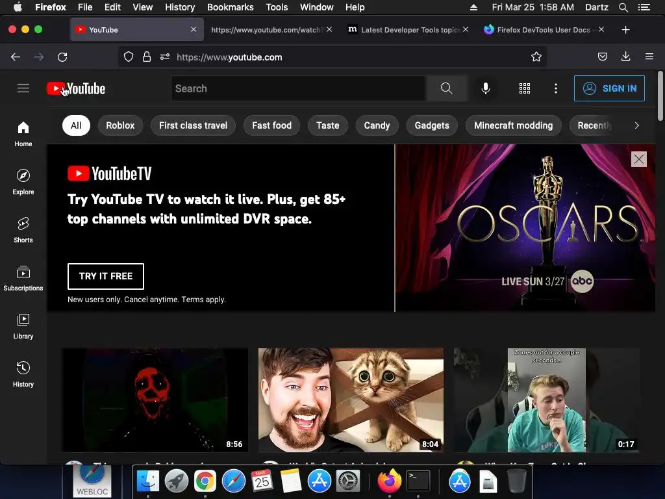Click the Firefox back arrow
Image resolution: width=665 pixels, height=499 pixels.
coord(16,57)
